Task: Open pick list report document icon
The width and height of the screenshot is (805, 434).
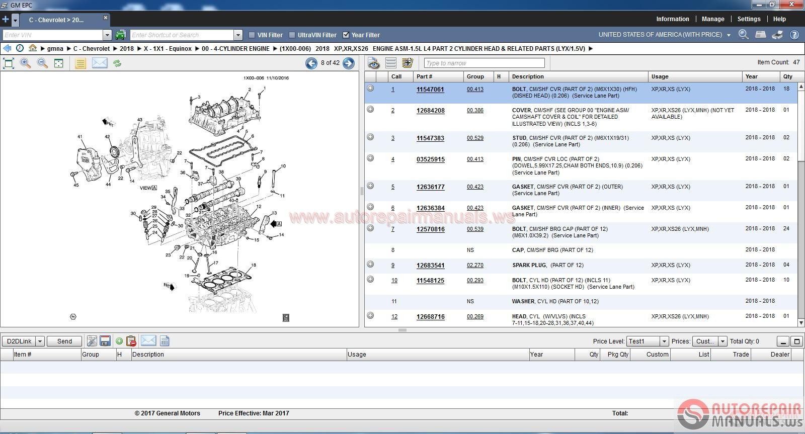Action: click(165, 341)
